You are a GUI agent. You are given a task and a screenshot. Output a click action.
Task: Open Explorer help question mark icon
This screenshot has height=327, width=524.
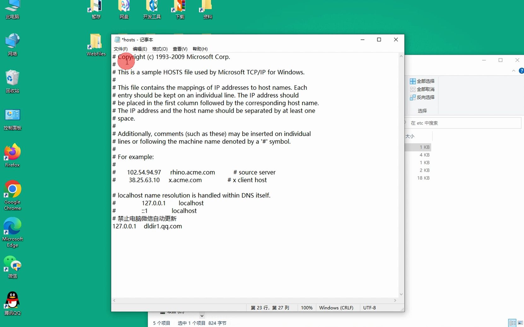pos(521,71)
